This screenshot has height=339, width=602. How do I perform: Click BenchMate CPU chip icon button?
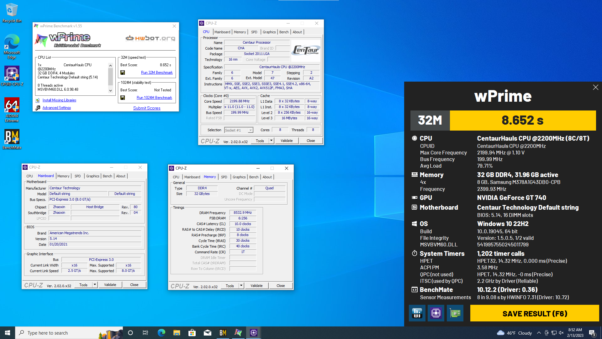tap(436, 313)
